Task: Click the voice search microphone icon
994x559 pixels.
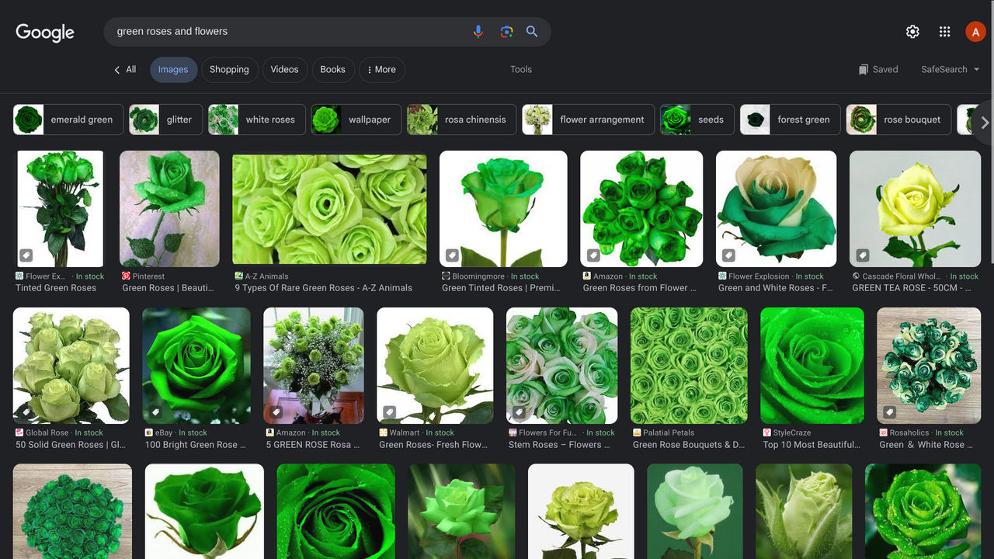Action: pos(478,32)
